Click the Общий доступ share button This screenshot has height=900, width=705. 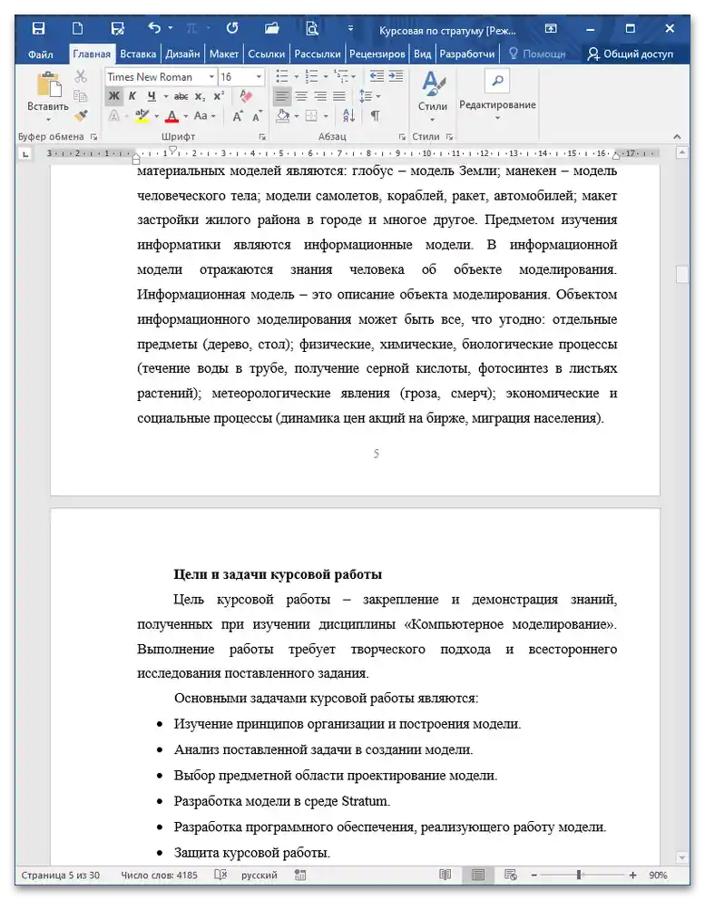point(630,54)
